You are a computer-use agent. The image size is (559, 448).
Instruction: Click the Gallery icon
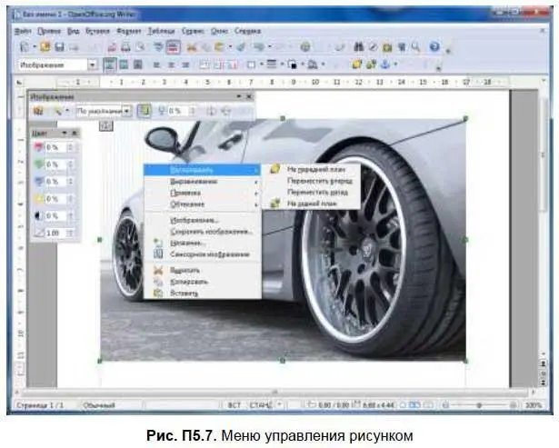coord(387,46)
